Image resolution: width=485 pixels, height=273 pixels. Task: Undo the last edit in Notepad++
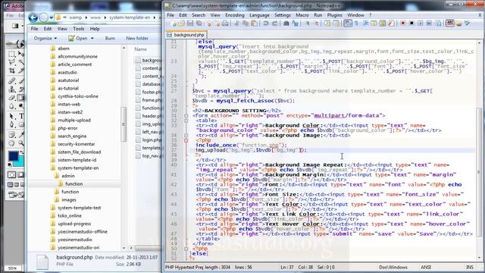[266, 24]
